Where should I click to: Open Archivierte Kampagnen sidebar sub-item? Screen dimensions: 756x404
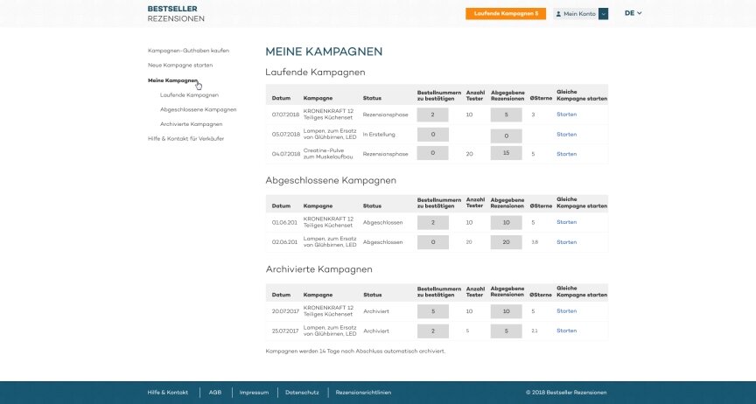click(192, 124)
